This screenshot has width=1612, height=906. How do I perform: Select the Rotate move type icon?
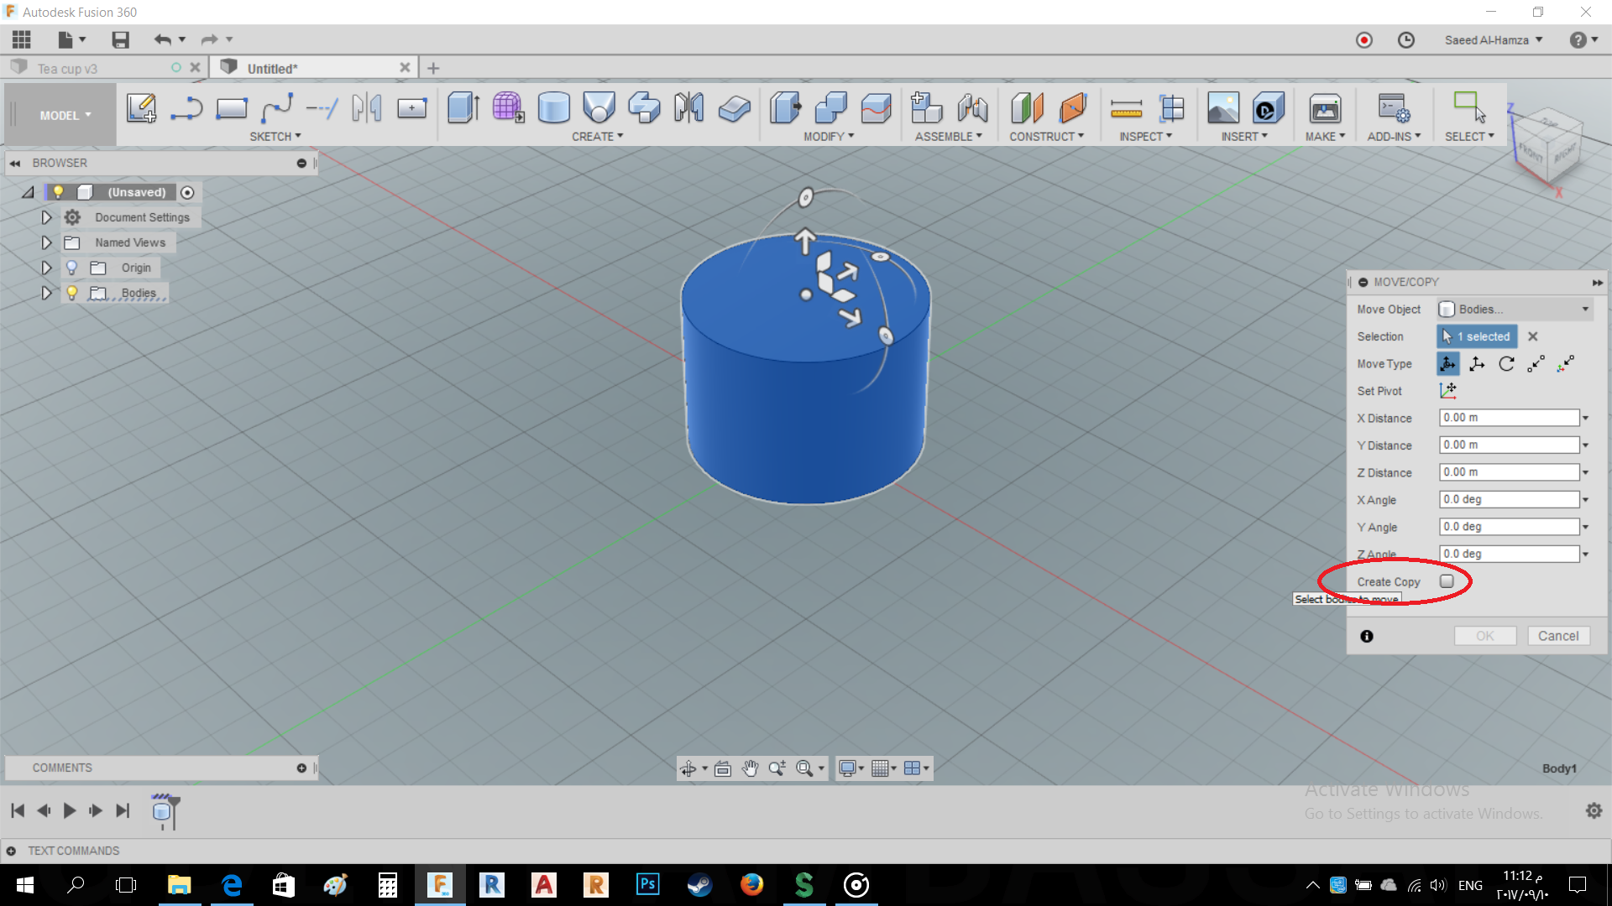tap(1507, 364)
